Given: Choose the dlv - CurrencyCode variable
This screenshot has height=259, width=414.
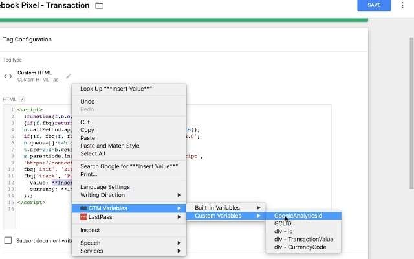Looking at the screenshot, I should (x=303, y=247).
